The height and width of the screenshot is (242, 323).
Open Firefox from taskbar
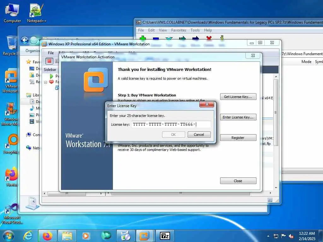48,236
